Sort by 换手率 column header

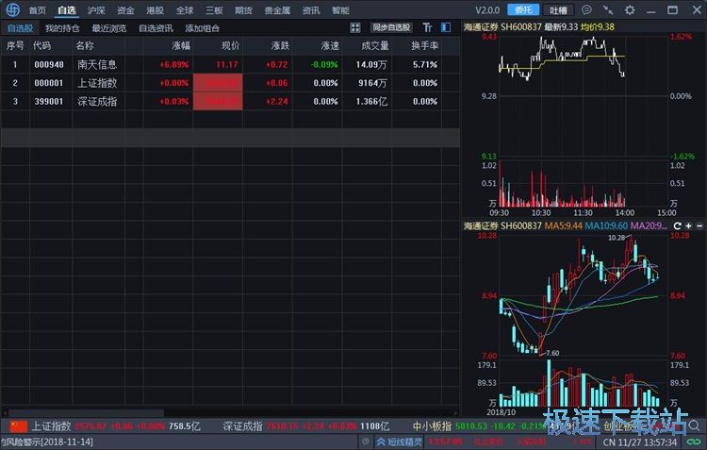click(425, 45)
